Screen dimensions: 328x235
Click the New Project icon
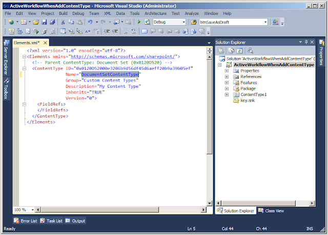coord(11,22)
